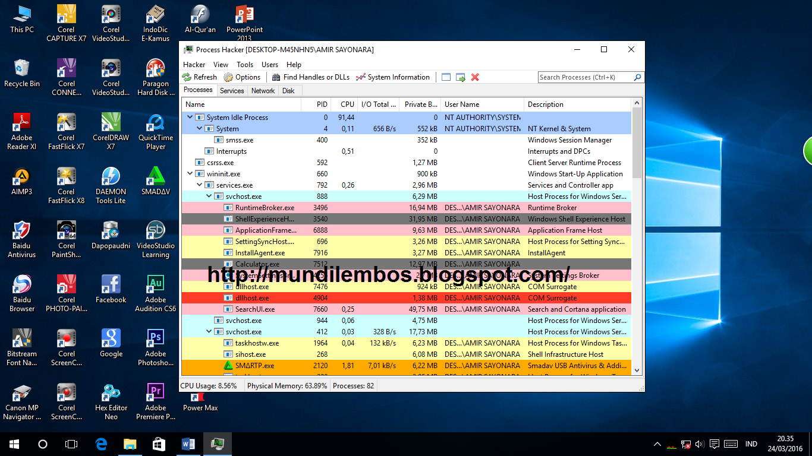The width and height of the screenshot is (812, 456).
Task: Sort by the CPU column
Action: (344, 104)
